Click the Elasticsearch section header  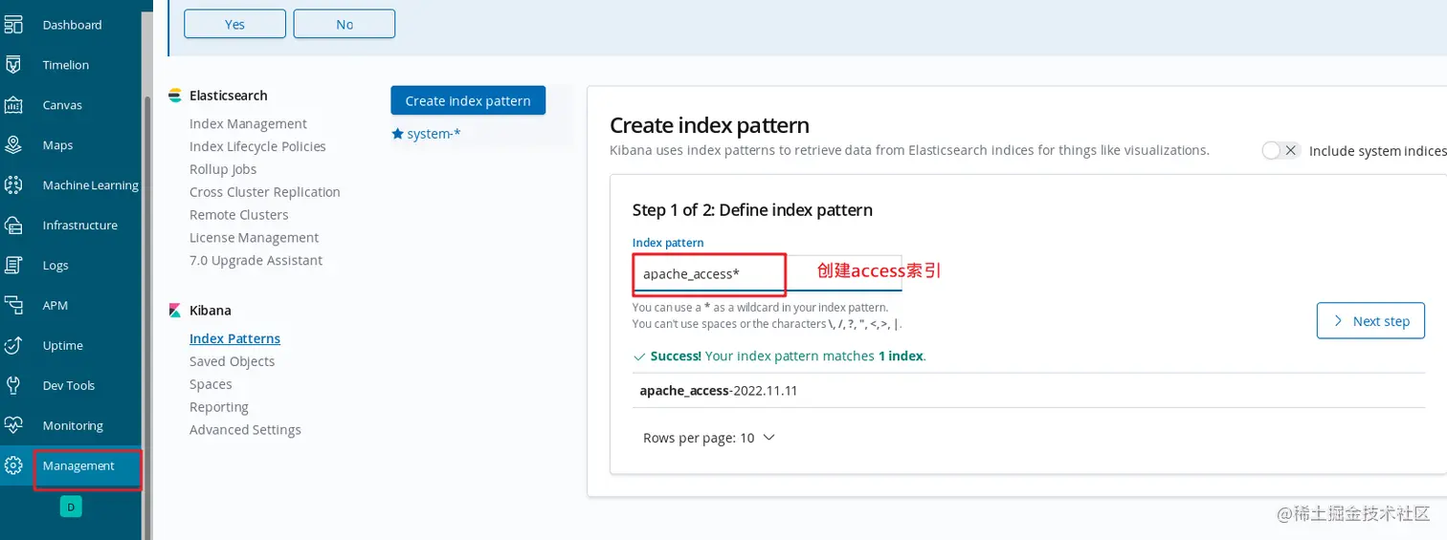[x=228, y=96]
